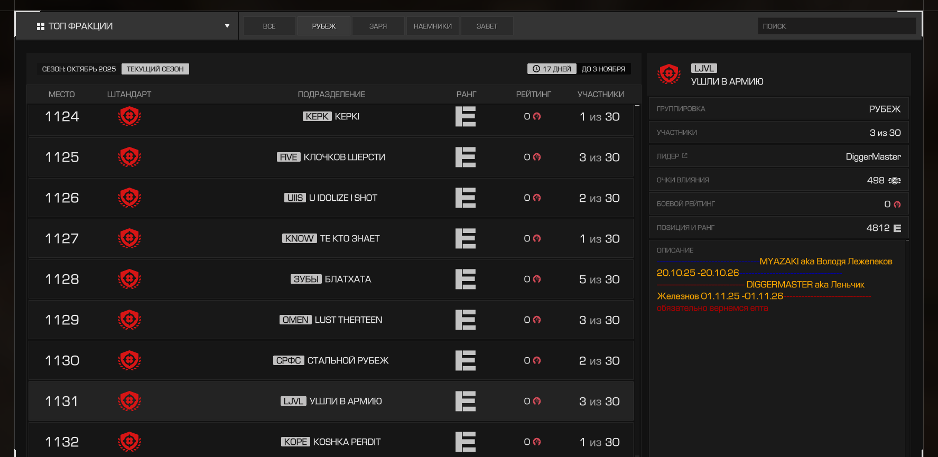Open the DiggerMaster leader link
Screen dimensions: 938x457
[x=873, y=156]
